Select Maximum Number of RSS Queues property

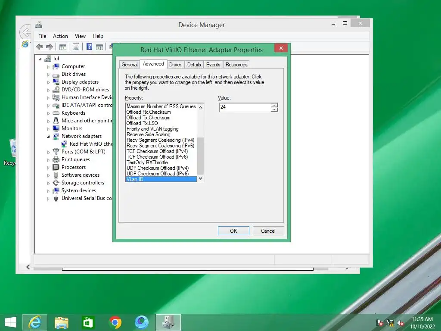tap(161, 106)
